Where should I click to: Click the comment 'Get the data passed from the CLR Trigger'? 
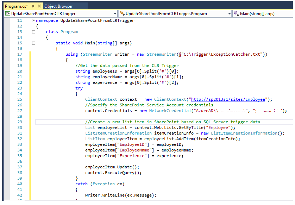pos(127,66)
